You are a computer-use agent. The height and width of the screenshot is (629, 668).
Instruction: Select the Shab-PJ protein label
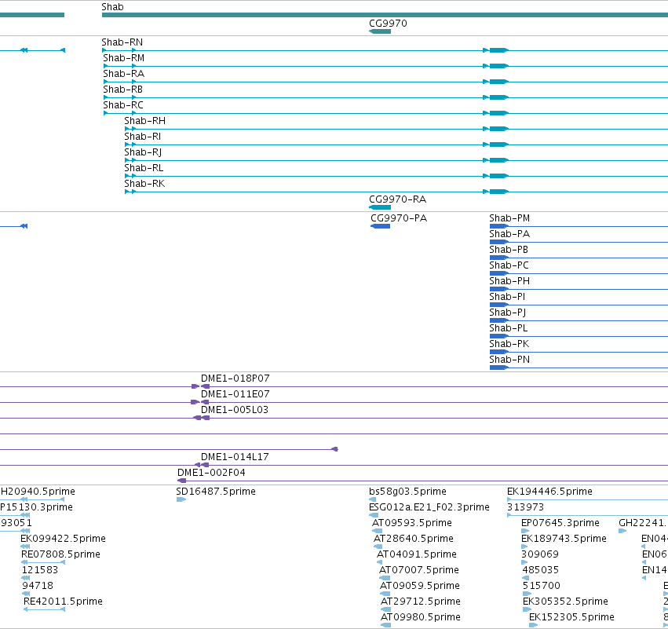tap(507, 313)
